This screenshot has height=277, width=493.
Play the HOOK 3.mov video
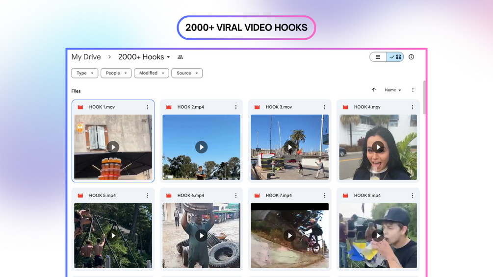289,147
